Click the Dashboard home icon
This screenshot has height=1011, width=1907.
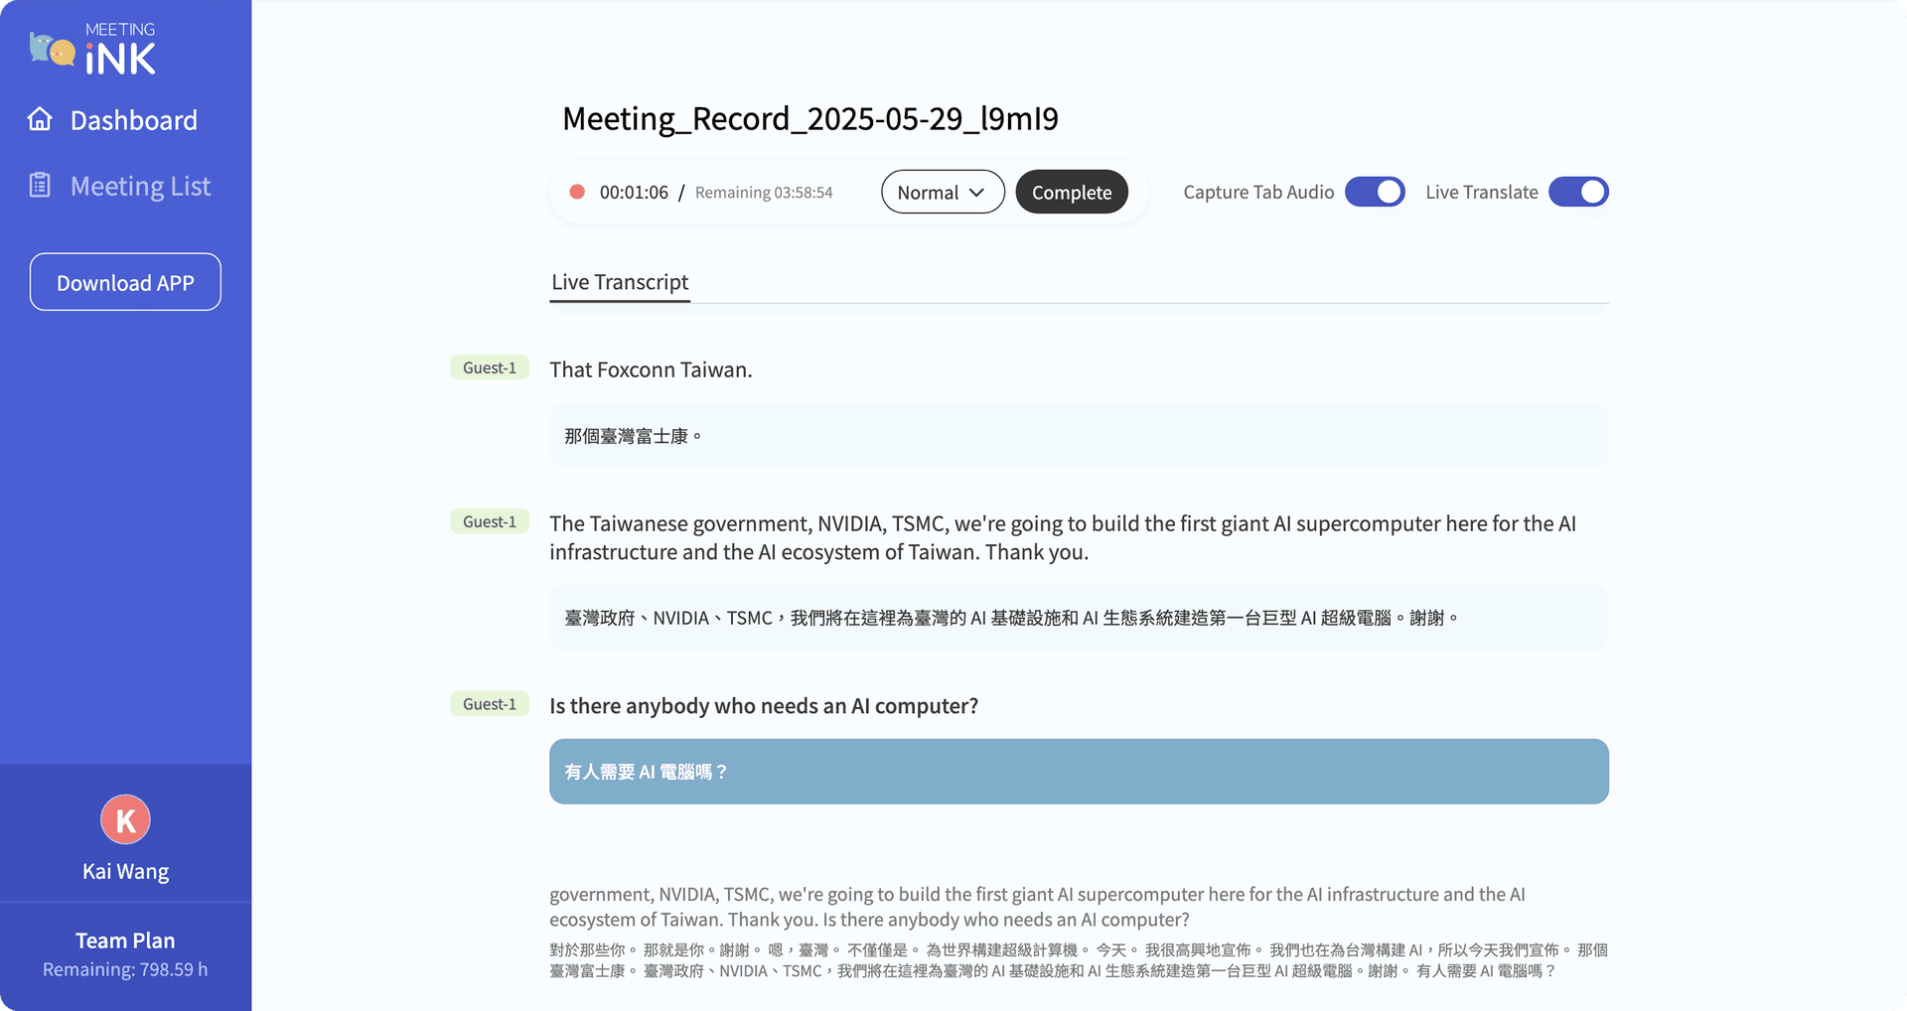[x=40, y=119]
